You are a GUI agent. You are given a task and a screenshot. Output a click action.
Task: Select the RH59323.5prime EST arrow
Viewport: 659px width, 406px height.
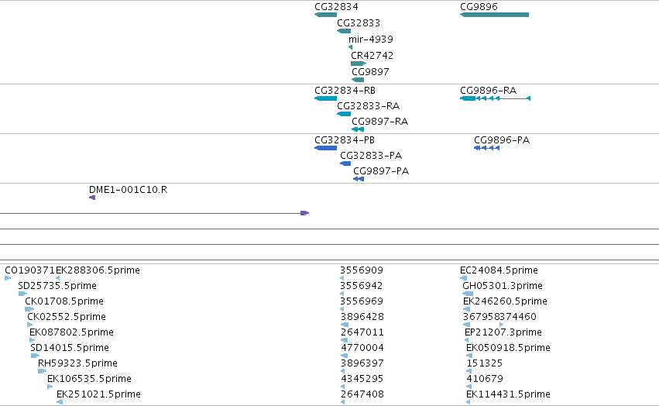(42, 371)
